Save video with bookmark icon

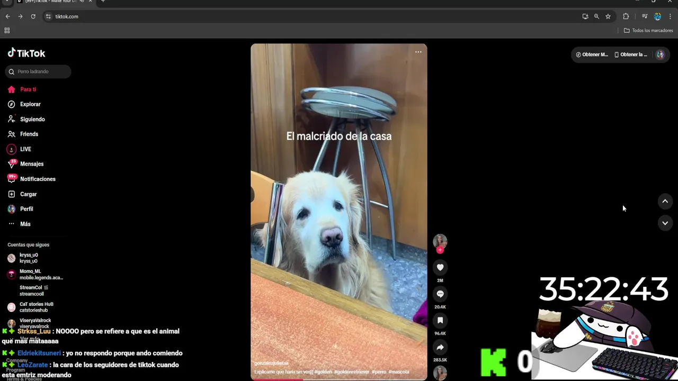[440, 320]
